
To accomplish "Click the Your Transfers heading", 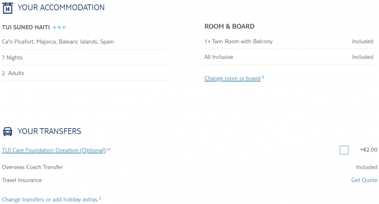I will coord(49,131).
